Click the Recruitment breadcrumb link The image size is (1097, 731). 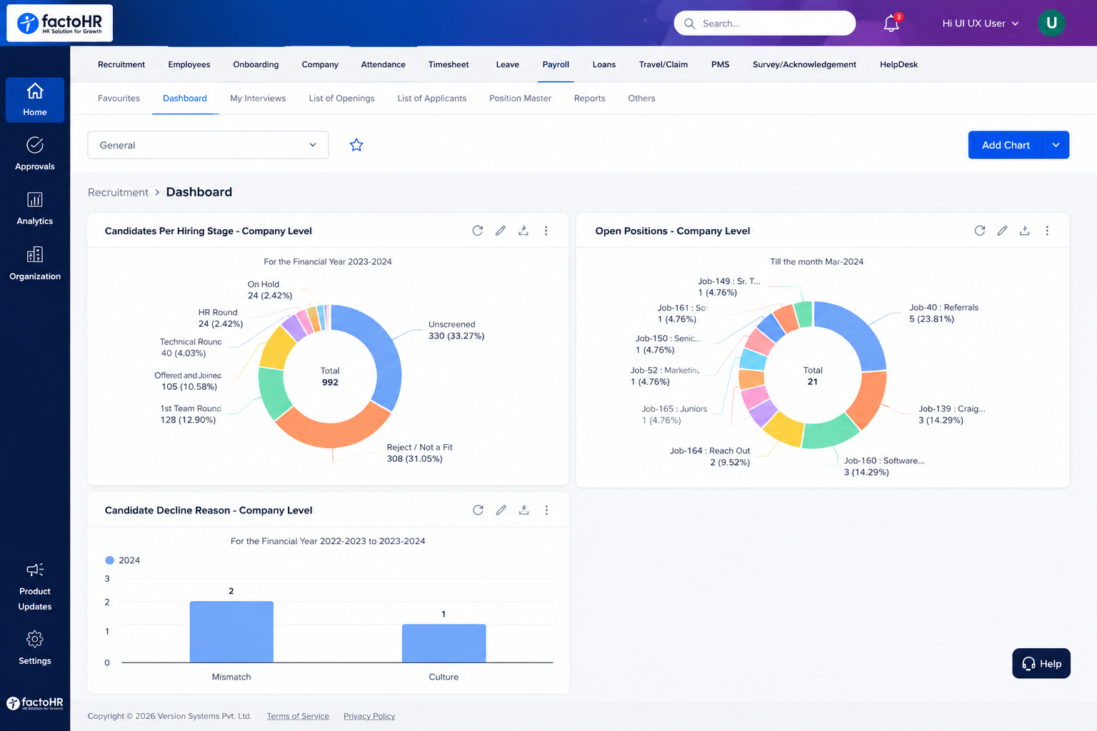click(x=118, y=192)
